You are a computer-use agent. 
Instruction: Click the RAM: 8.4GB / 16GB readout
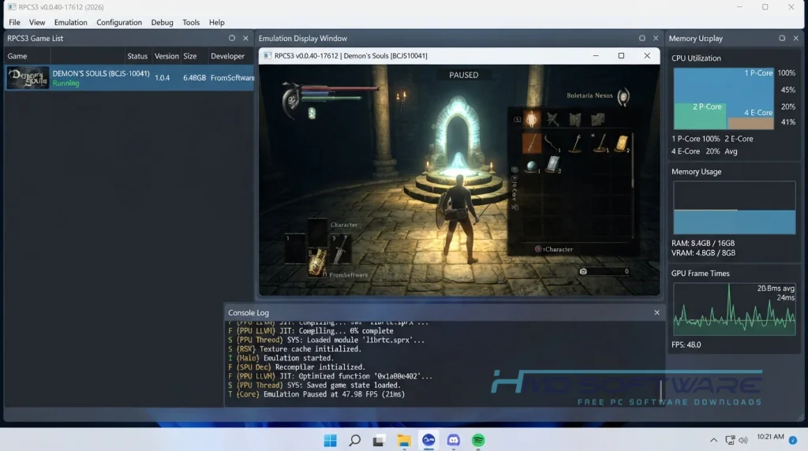coord(703,243)
